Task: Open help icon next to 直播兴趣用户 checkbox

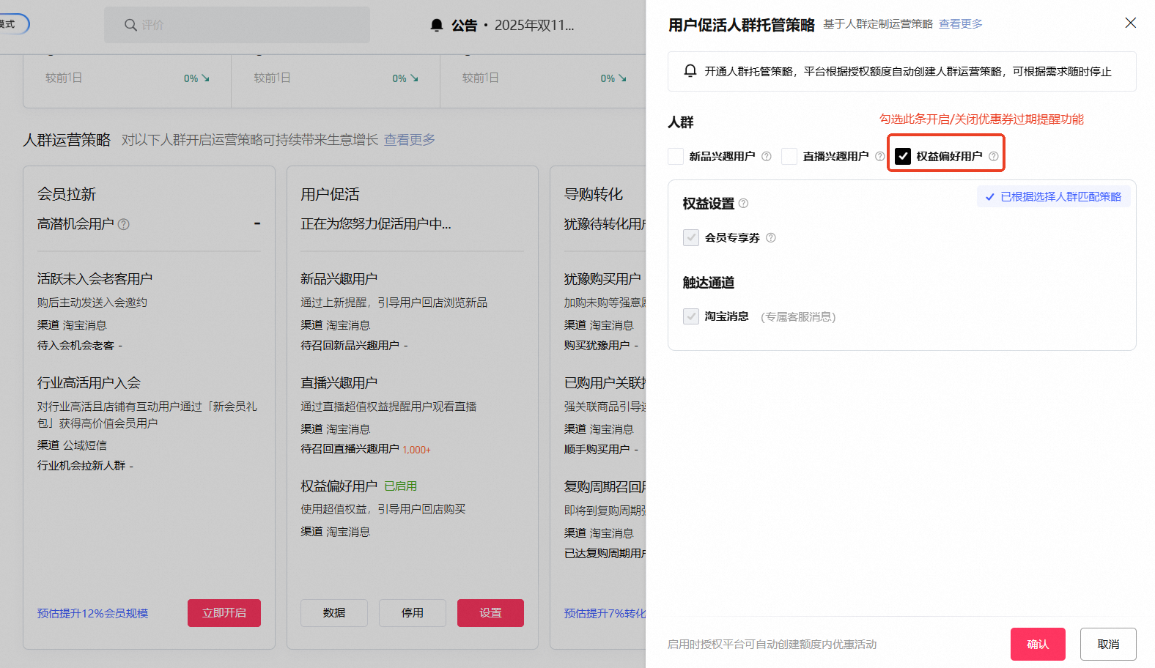Action: [x=879, y=156]
